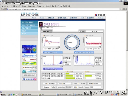This screenshot has height=96, width=128.
Task: Click the Home icon in browser toolbar
Action: 19,6
